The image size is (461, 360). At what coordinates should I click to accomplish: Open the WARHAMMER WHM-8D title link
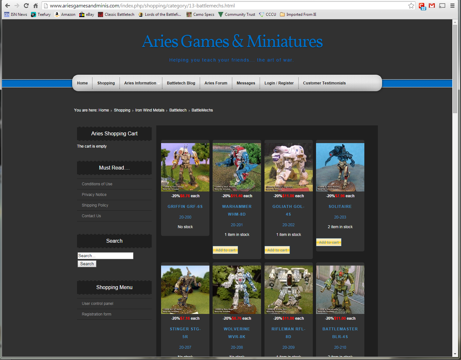tap(237, 210)
